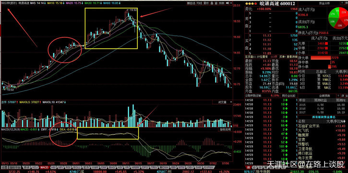Select the MACD indicator tab
The image size is (348, 173).
pyautogui.click(x=44, y=167)
